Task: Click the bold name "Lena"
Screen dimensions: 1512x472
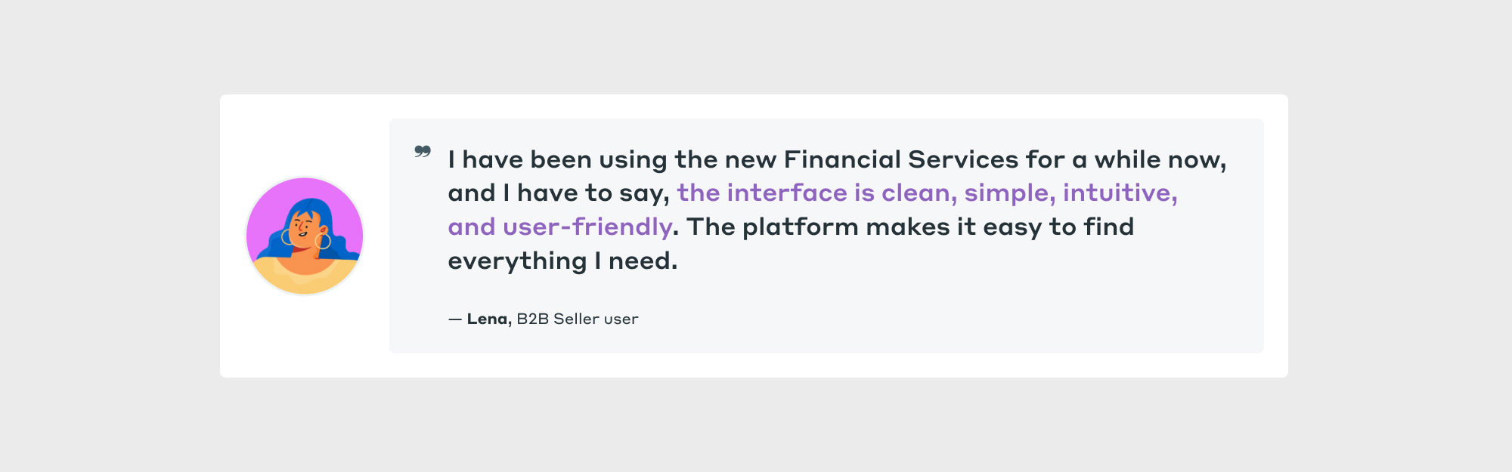Action: click(x=487, y=319)
